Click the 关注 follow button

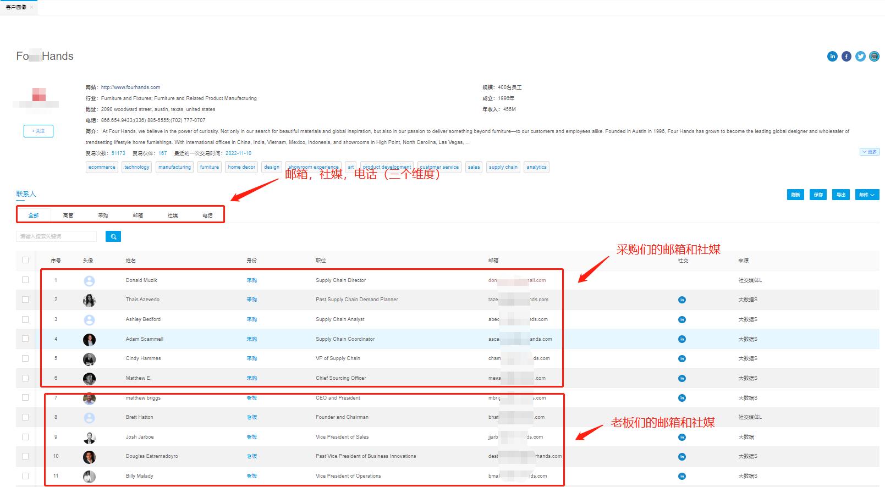point(39,131)
